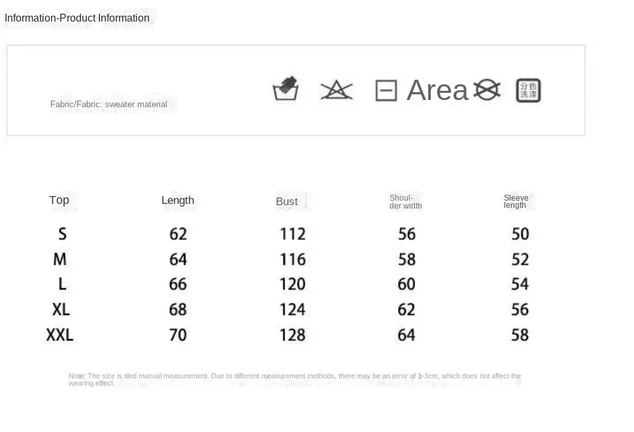Click the bust value 120 for size L
The width and height of the screenshot is (634, 432).
click(x=293, y=284)
